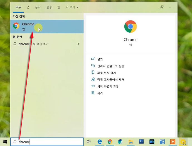Click the 열기 open-window icon
192x146 pixels.
pyautogui.click(x=93, y=59)
